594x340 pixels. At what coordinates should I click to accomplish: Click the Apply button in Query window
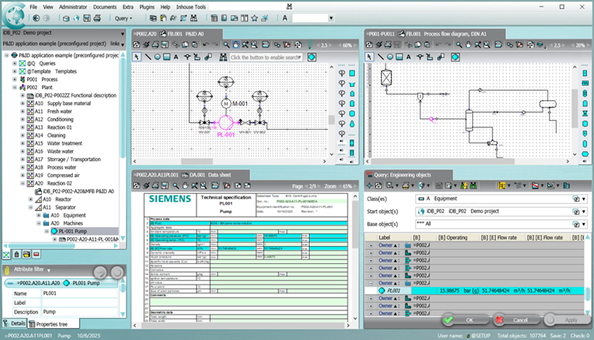click(567, 320)
